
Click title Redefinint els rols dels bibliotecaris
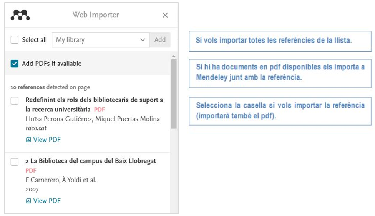94,105
